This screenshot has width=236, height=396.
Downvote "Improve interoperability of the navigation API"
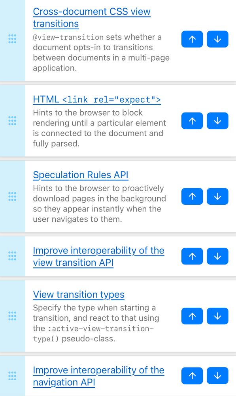coord(217,376)
